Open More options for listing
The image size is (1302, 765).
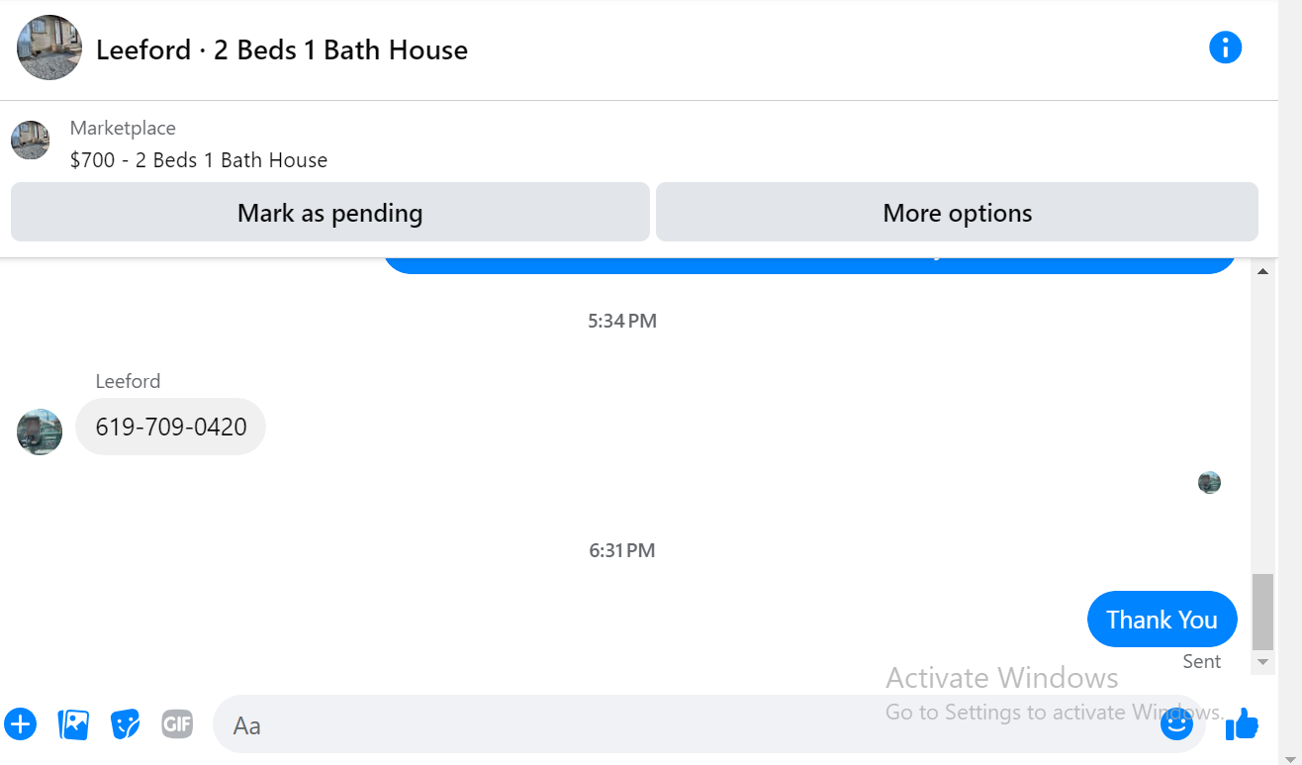957,212
